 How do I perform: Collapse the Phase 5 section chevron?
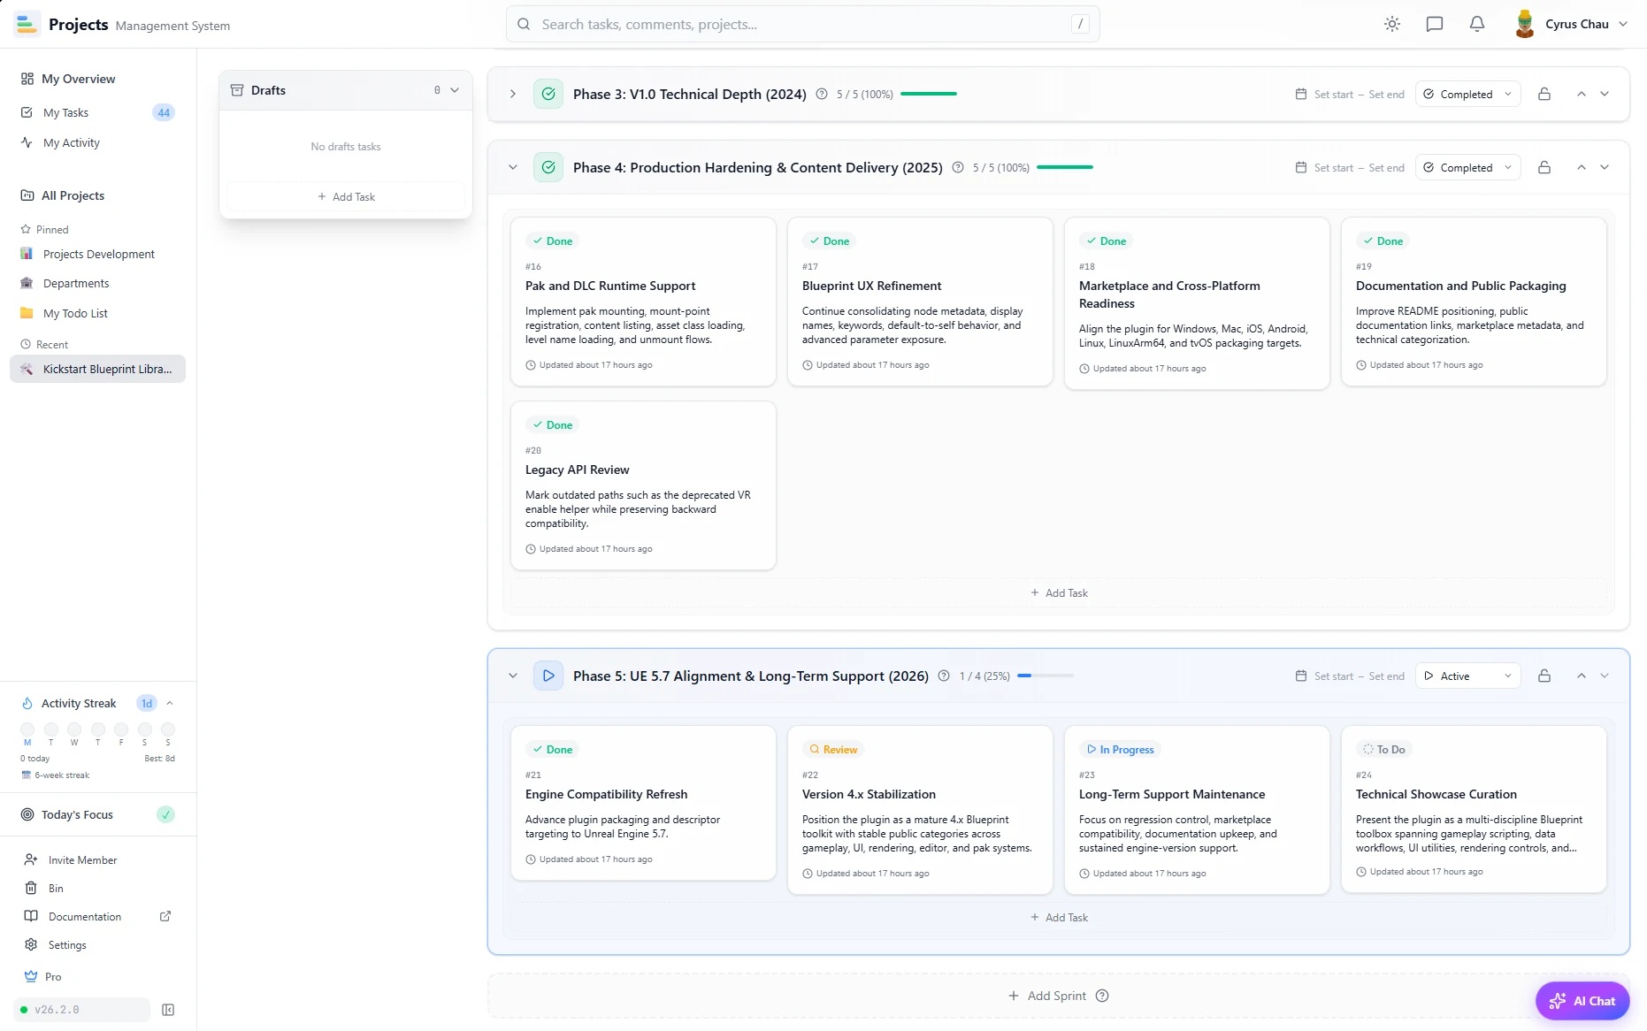click(513, 676)
